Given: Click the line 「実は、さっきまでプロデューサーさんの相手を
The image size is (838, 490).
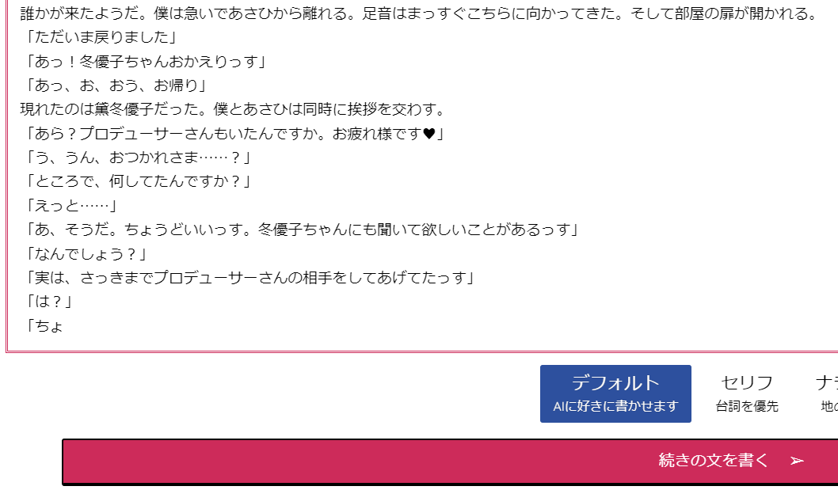Looking at the screenshot, I should coord(249,278).
